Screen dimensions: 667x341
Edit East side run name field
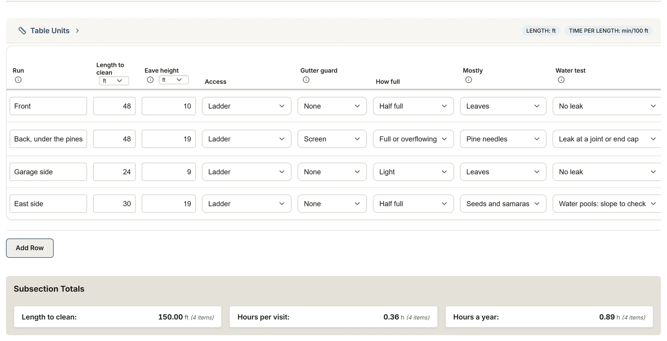click(x=48, y=204)
